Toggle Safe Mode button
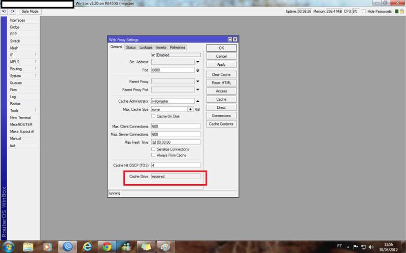This screenshot has height=253, width=406. (30, 11)
